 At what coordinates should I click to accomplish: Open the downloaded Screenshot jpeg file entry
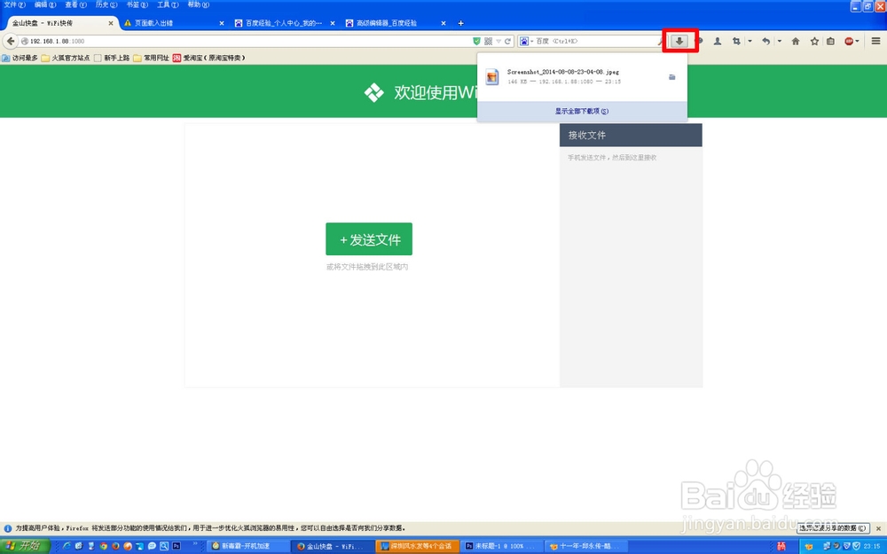pyautogui.click(x=582, y=77)
